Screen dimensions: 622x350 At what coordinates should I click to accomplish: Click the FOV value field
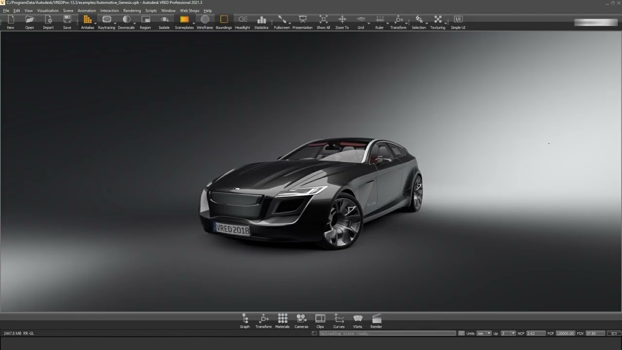tap(595, 333)
